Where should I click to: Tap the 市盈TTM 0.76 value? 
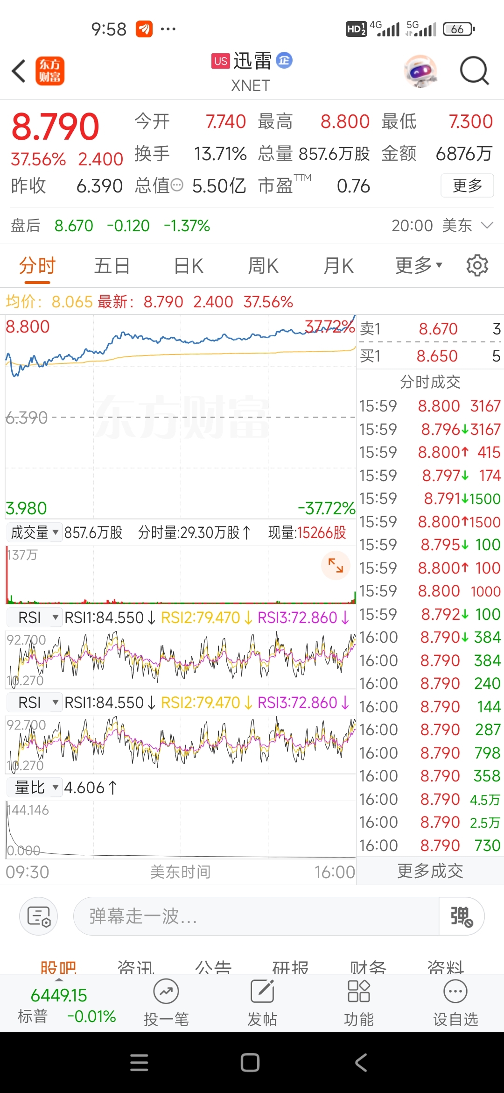pos(353,186)
